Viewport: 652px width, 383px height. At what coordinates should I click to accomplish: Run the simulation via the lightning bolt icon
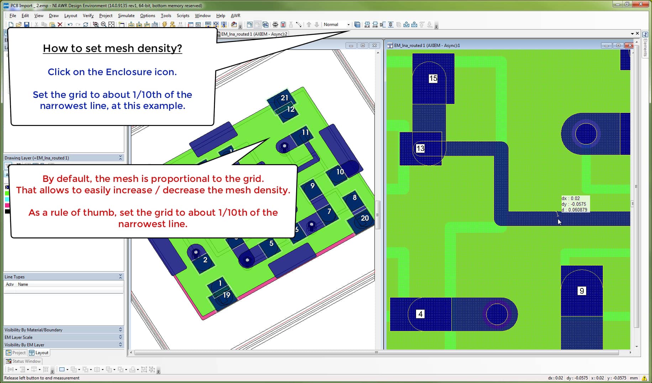tap(164, 25)
